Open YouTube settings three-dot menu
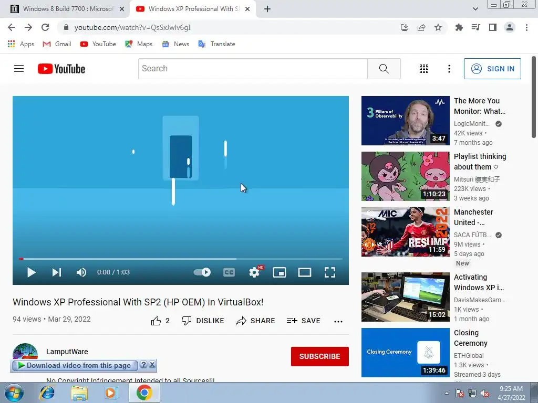This screenshot has height=403, width=538. [x=449, y=69]
